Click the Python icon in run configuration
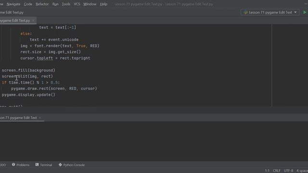Image resolution: width=308 pixels, height=173 pixels. click(245, 12)
